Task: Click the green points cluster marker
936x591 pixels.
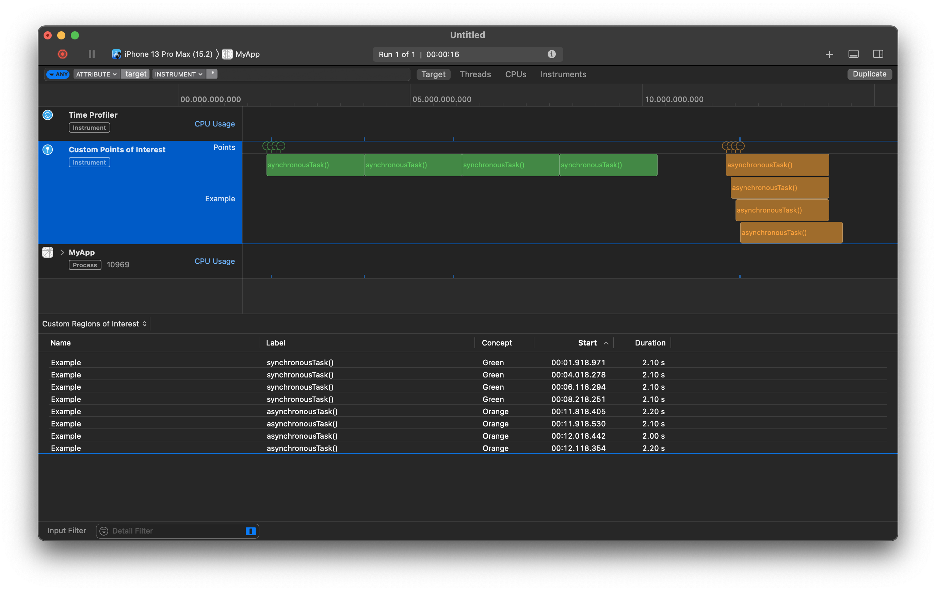Action: [x=274, y=147]
